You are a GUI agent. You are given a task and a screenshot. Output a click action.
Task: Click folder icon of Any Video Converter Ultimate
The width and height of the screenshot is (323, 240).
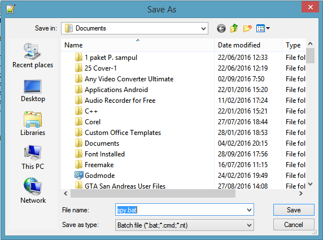click(78, 78)
